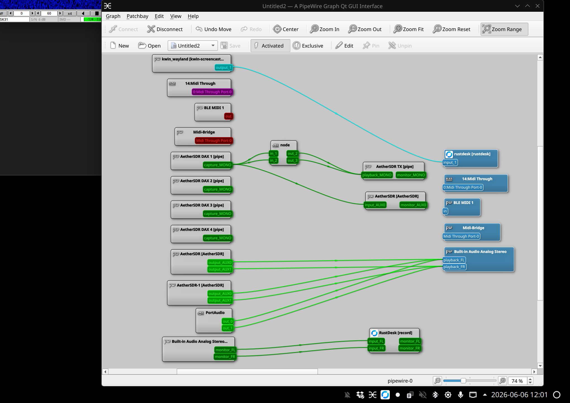Toggle the Activated patchbay button
This screenshot has width=570, height=403.
click(270, 46)
